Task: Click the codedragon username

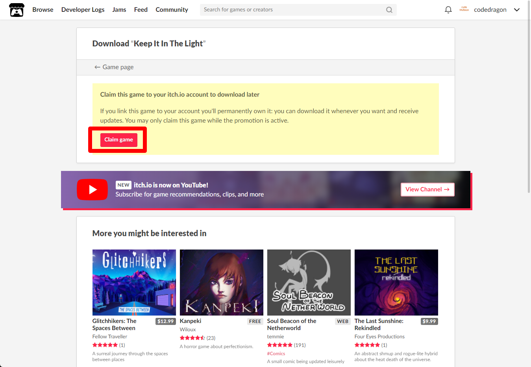Action: click(x=490, y=10)
